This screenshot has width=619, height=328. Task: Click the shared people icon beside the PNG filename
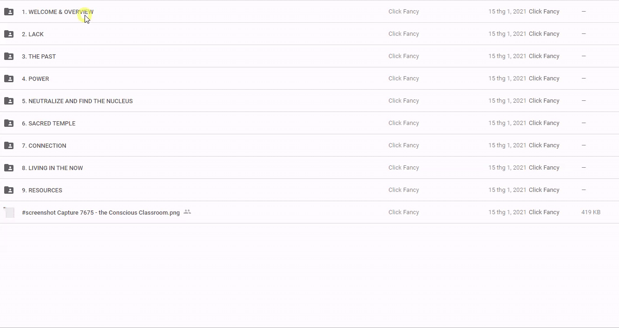187,212
